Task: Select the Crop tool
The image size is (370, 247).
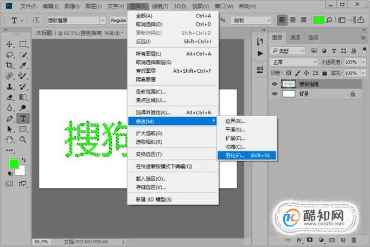Action: [9, 65]
